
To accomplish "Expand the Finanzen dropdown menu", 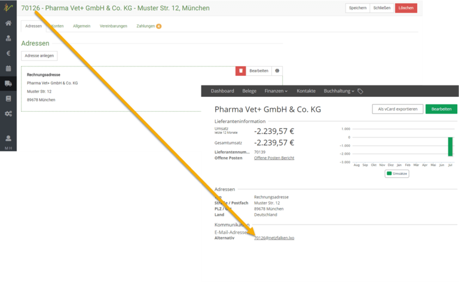I will [x=276, y=91].
